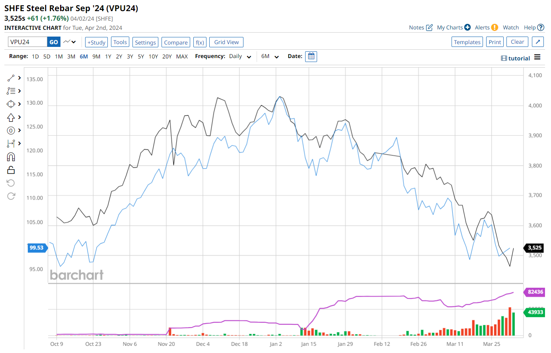
Task: Select the 1Y range option
Action: [x=108, y=56]
